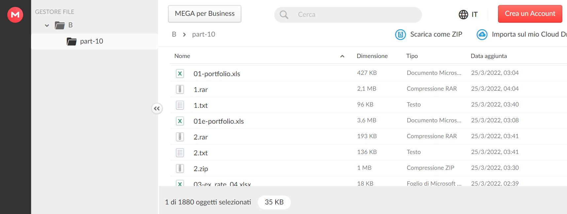
Task: Toggle Nome column sort arrow
Action: (342, 56)
